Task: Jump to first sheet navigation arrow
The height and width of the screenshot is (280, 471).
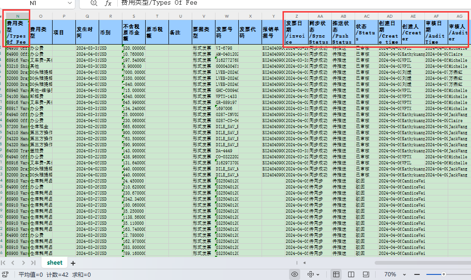Action: 3,263
